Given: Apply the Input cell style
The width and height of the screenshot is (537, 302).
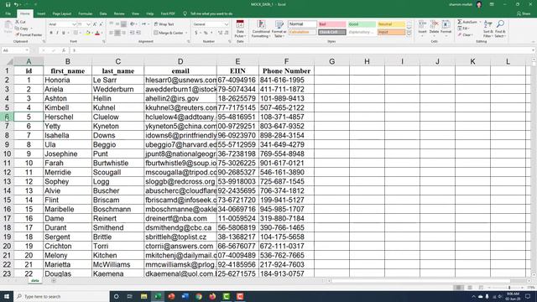Looking at the screenshot, I should (391, 32).
